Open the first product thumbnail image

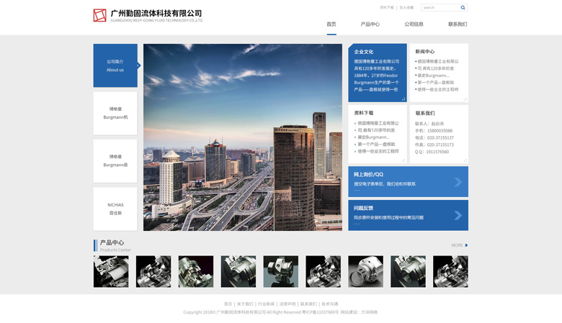pyautogui.click(x=111, y=272)
